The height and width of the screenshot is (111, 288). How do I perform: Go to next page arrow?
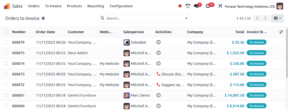(265, 18)
